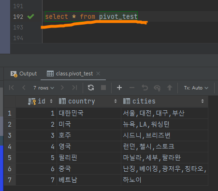This screenshot has width=218, height=191.
Task: Click line number 194 in gutter
Action: (x=18, y=38)
